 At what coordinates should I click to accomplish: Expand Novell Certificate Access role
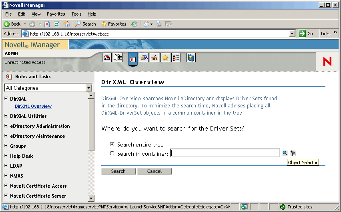click(x=6, y=186)
